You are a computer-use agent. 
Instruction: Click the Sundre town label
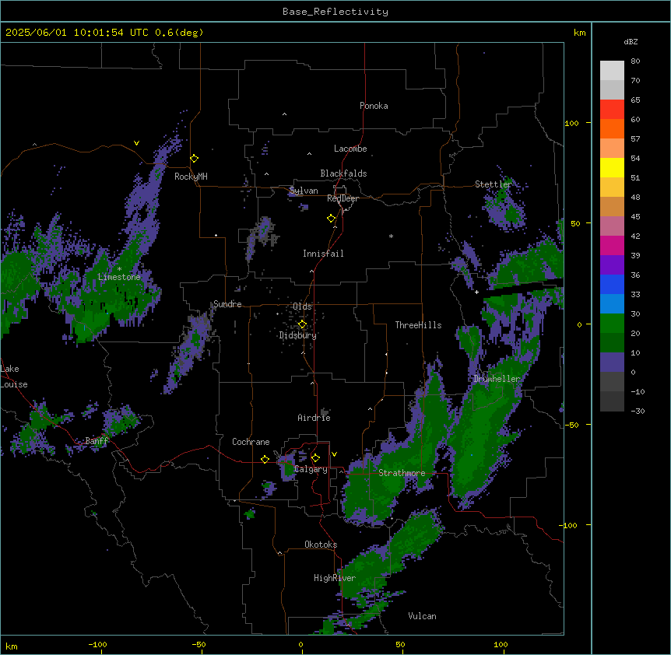[x=227, y=304]
